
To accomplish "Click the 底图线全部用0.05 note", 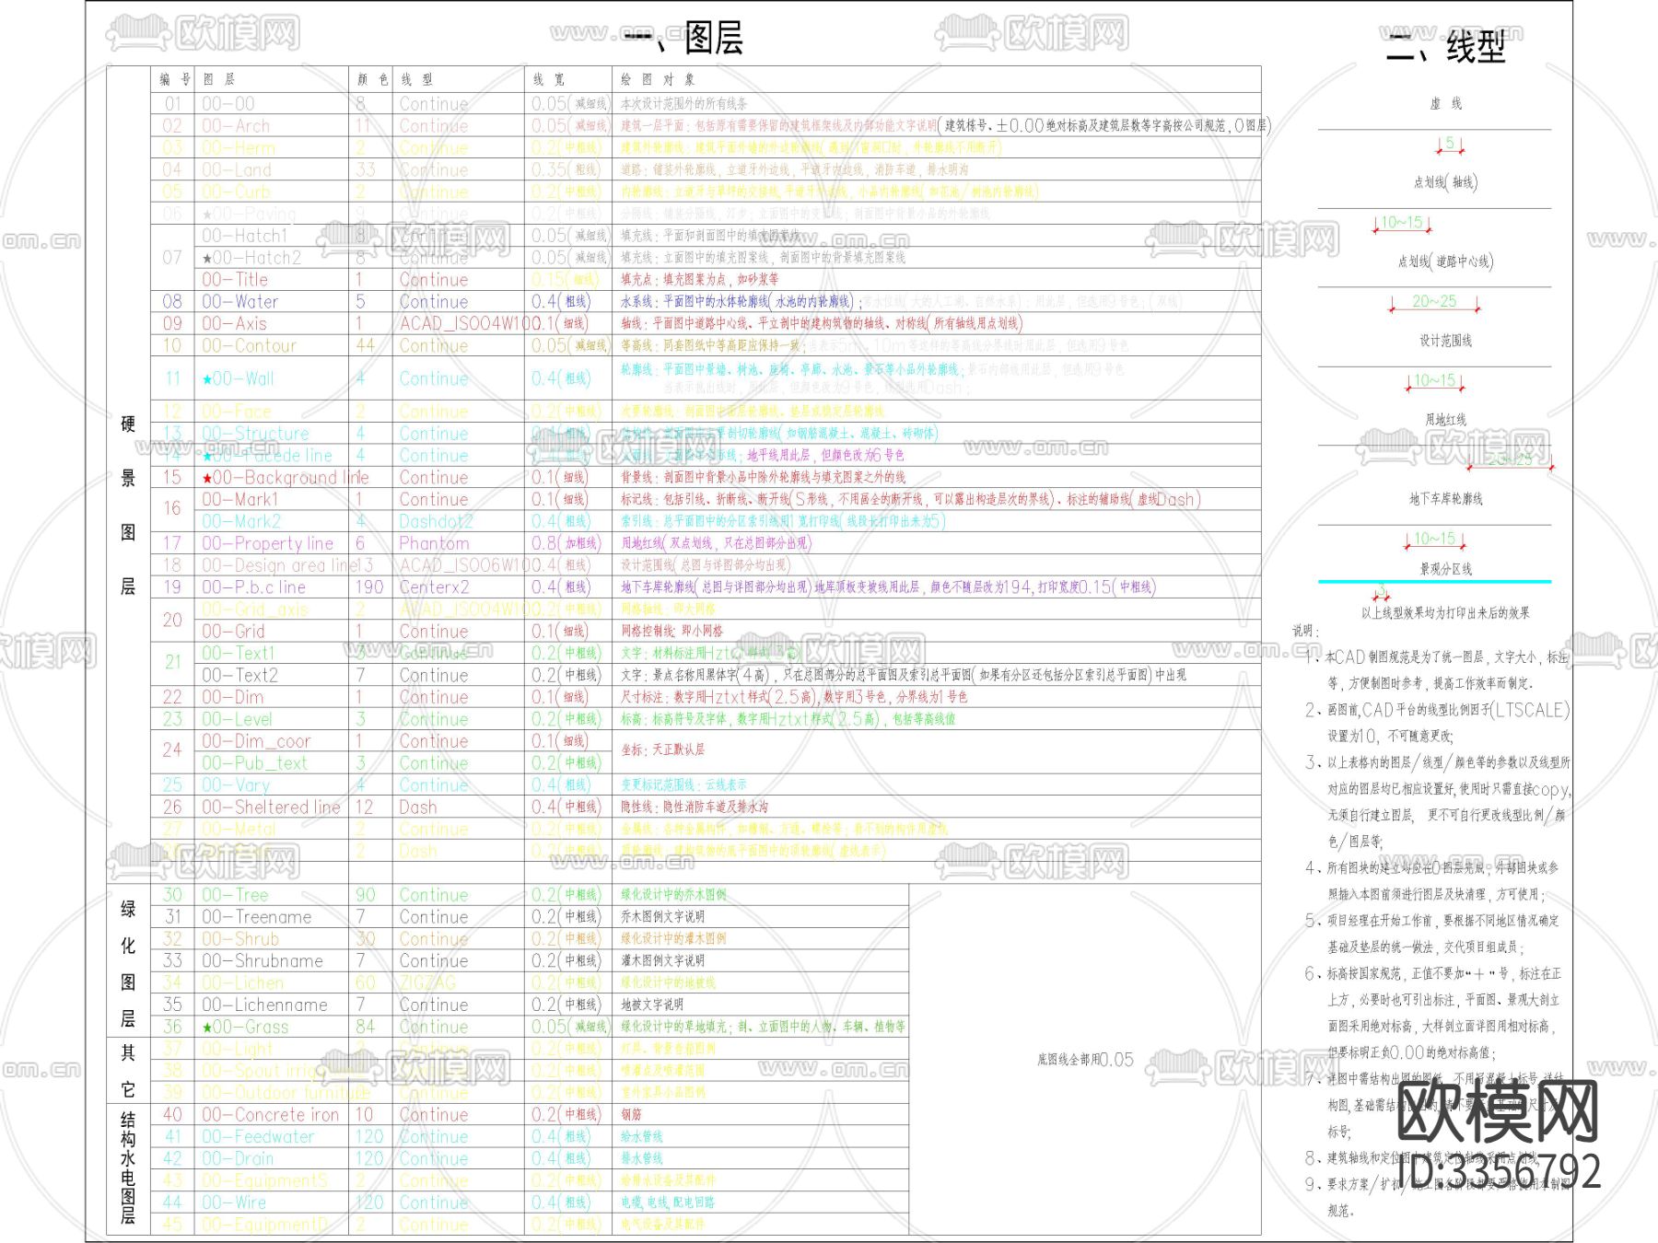I will [x=1087, y=1056].
